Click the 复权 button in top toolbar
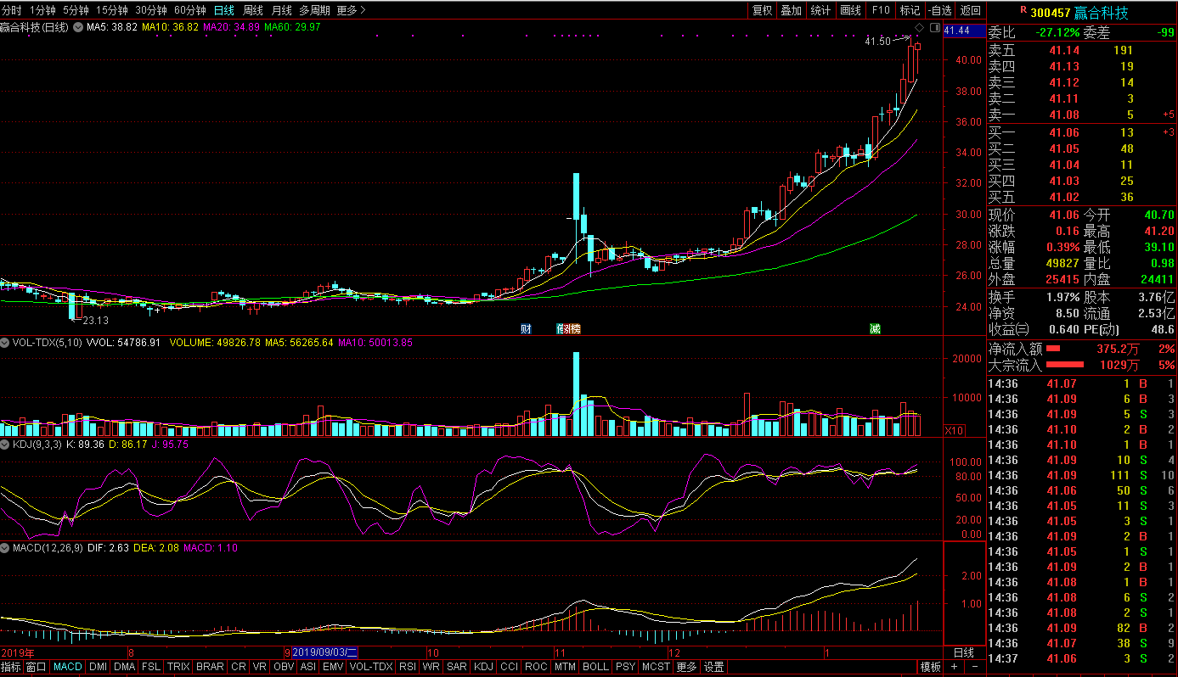 pos(763,10)
